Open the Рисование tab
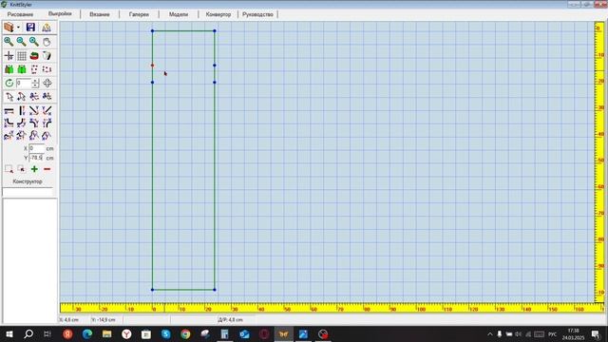 (x=20, y=14)
